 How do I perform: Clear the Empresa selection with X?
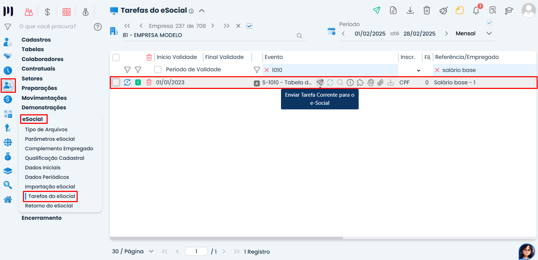point(238,26)
